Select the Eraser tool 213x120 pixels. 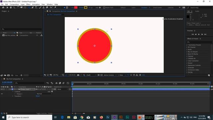click(47, 7)
